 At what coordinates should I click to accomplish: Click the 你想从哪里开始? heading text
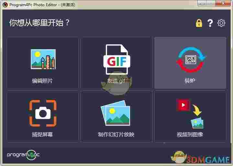(39, 23)
